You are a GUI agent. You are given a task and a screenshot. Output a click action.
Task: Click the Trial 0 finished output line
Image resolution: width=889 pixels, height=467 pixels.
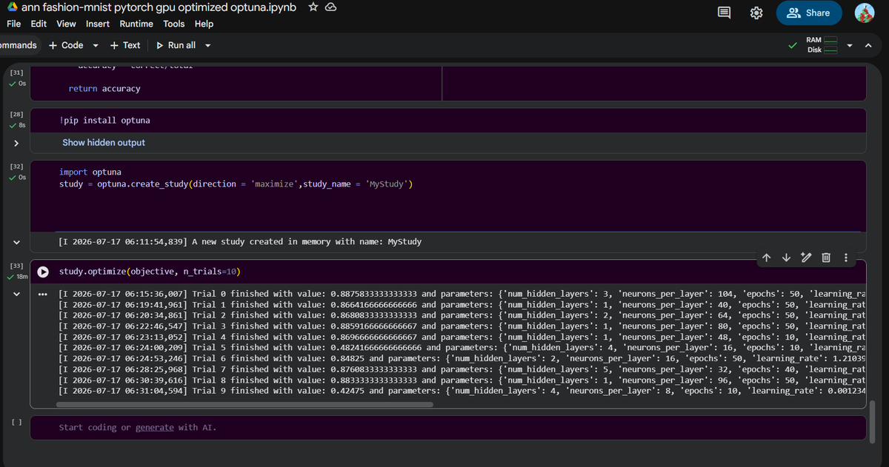click(462, 294)
